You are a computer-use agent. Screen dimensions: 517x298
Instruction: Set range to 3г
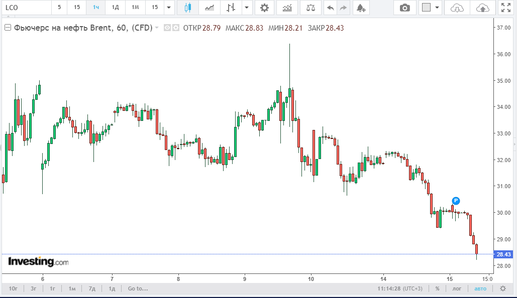(33, 288)
